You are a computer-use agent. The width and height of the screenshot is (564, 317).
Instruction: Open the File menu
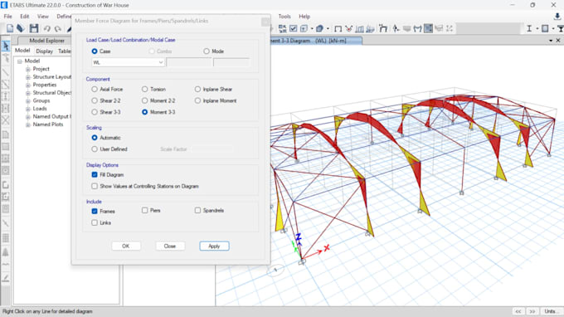(x=8, y=17)
